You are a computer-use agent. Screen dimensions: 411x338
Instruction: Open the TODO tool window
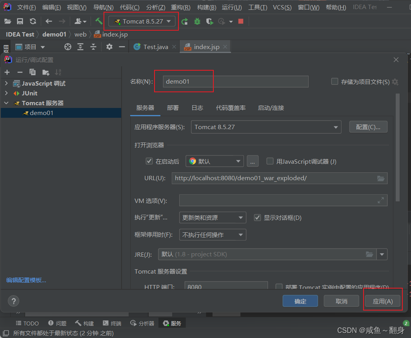coord(27,323)
